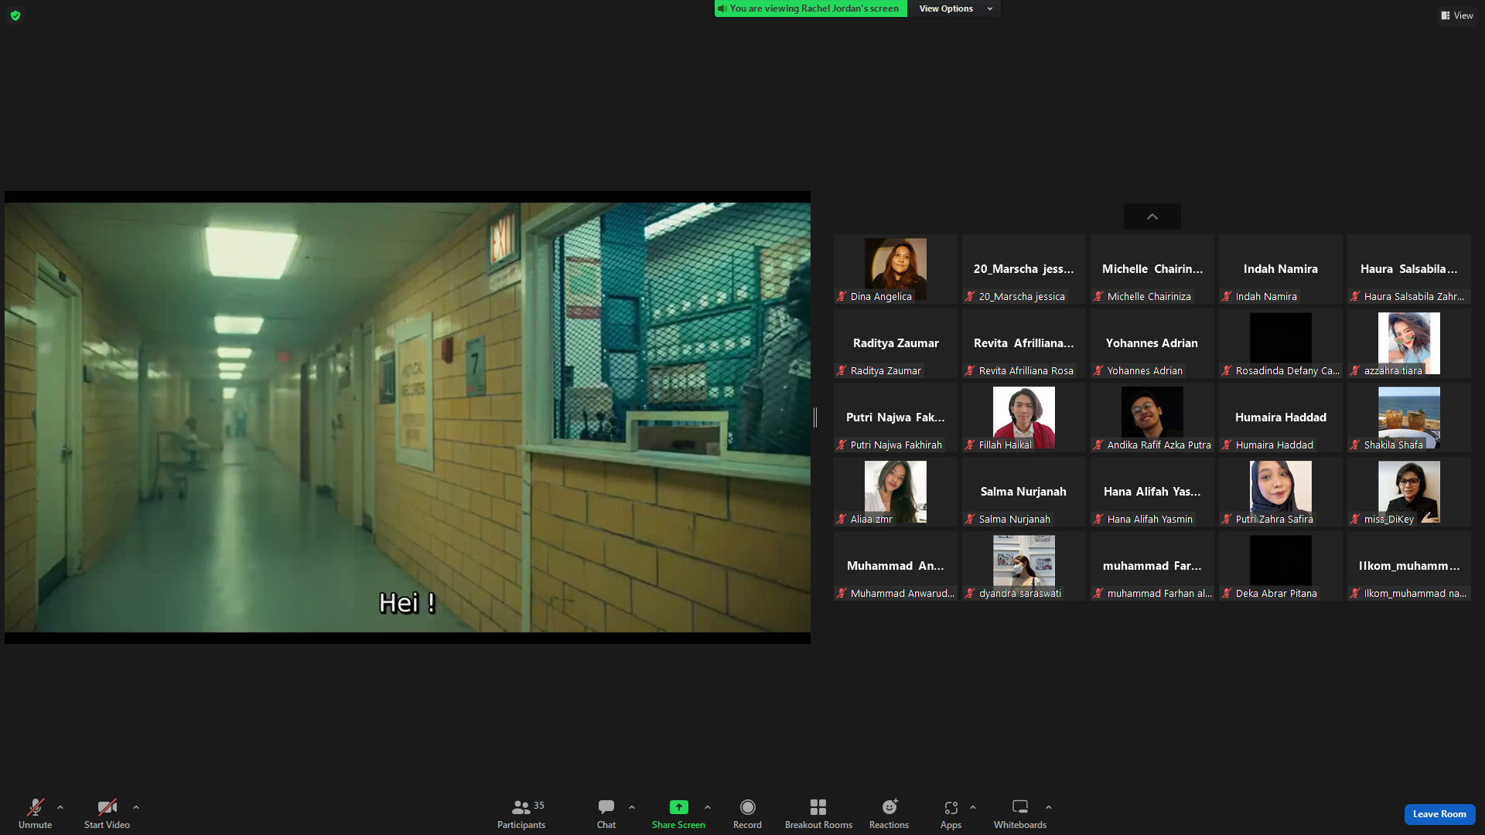Click muted mic icon beside Raditya Zaumar
Image resolution: width=1485 pixels, height=835 pixels.
tap(841, 371)
